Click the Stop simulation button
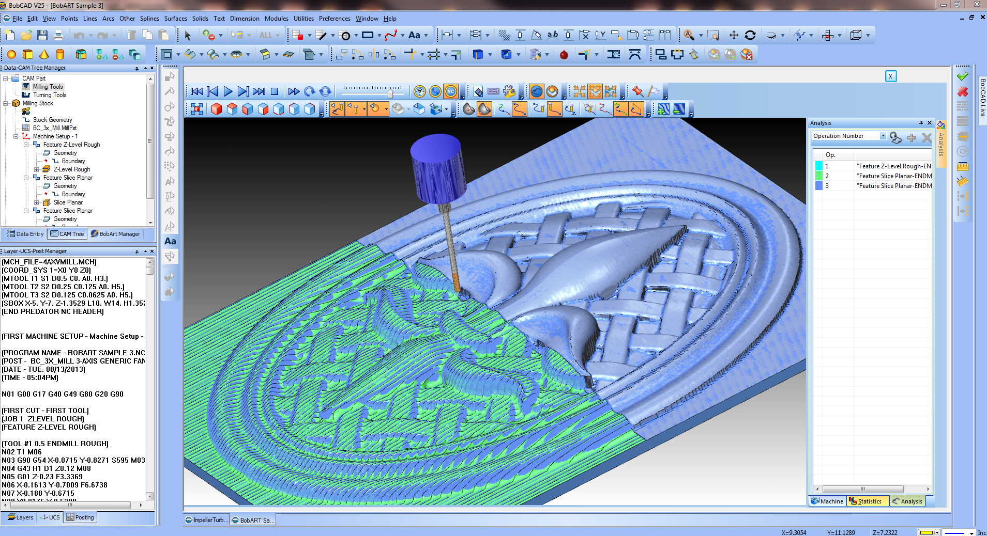Viewport: 987px width, 536px height. (274, 91)
